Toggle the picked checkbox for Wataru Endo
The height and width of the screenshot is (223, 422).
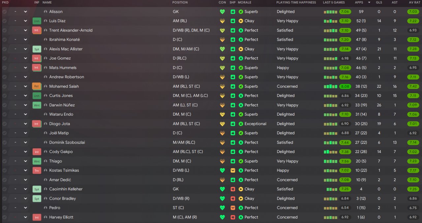pyautogui.click(x=5, y=114)
